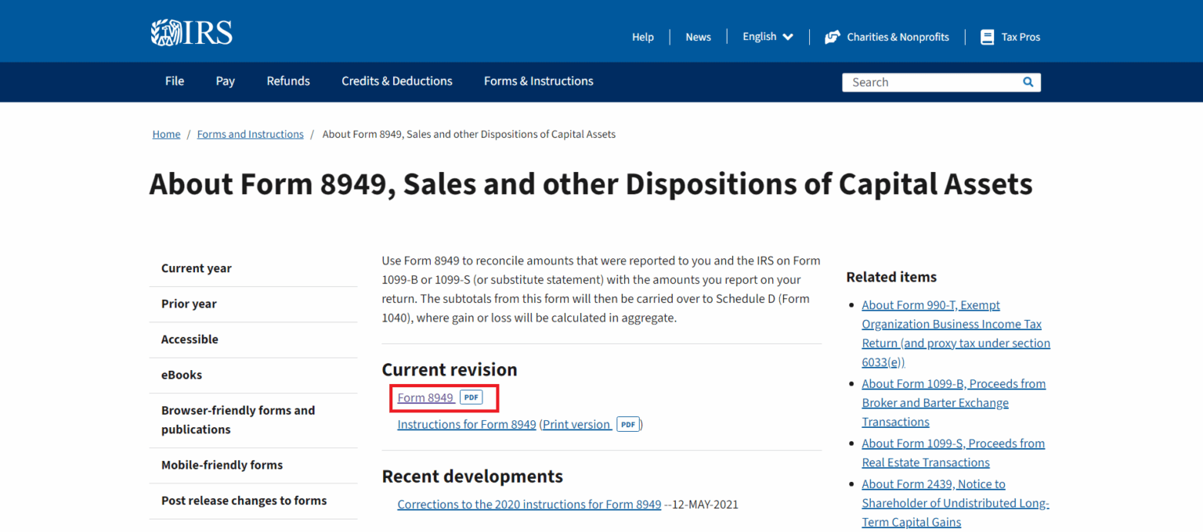Screen dimensions: 1203x532
Task: Click the PDF badge beside Print version
Action: tap(627, 424)
